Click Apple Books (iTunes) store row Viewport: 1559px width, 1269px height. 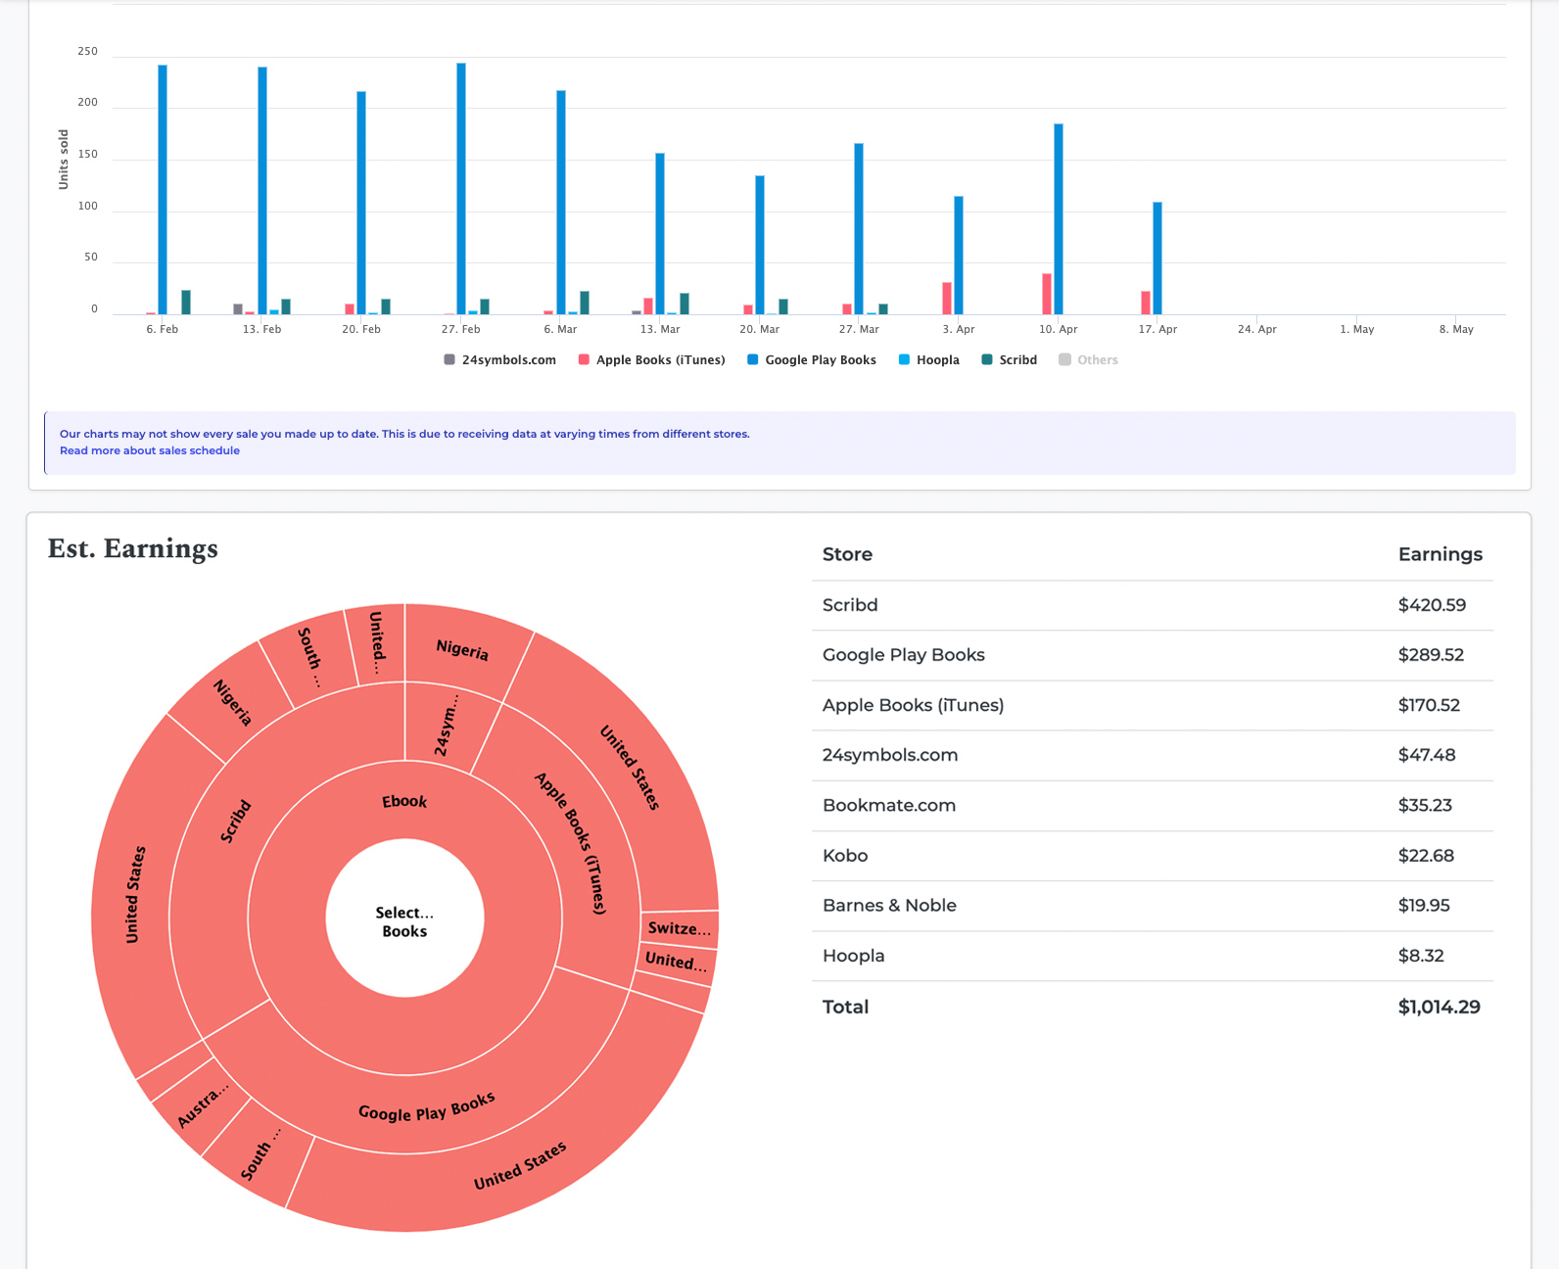pos(1153,705)
